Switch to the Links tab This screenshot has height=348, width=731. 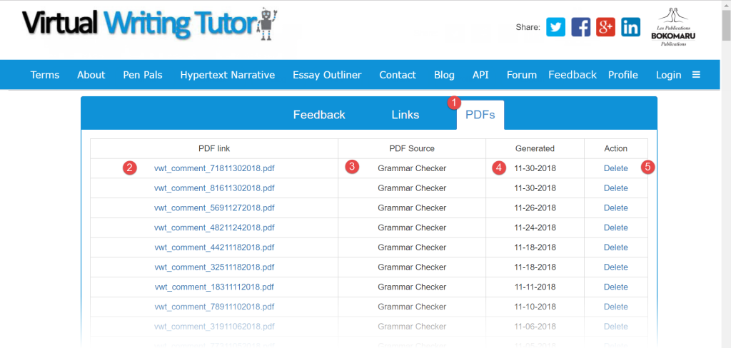(405, 115)
